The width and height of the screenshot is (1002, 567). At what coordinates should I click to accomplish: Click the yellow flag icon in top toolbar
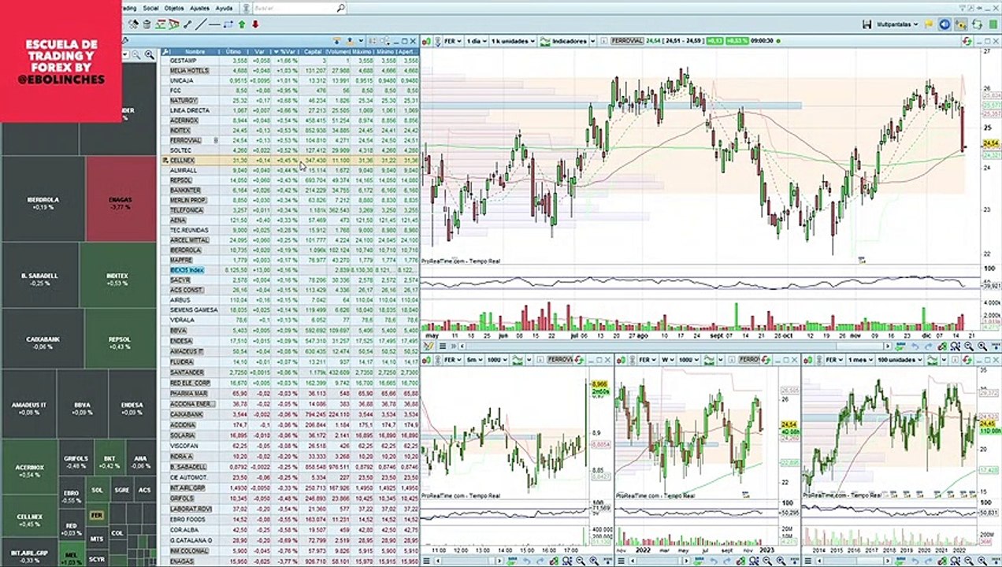point(929,24)
